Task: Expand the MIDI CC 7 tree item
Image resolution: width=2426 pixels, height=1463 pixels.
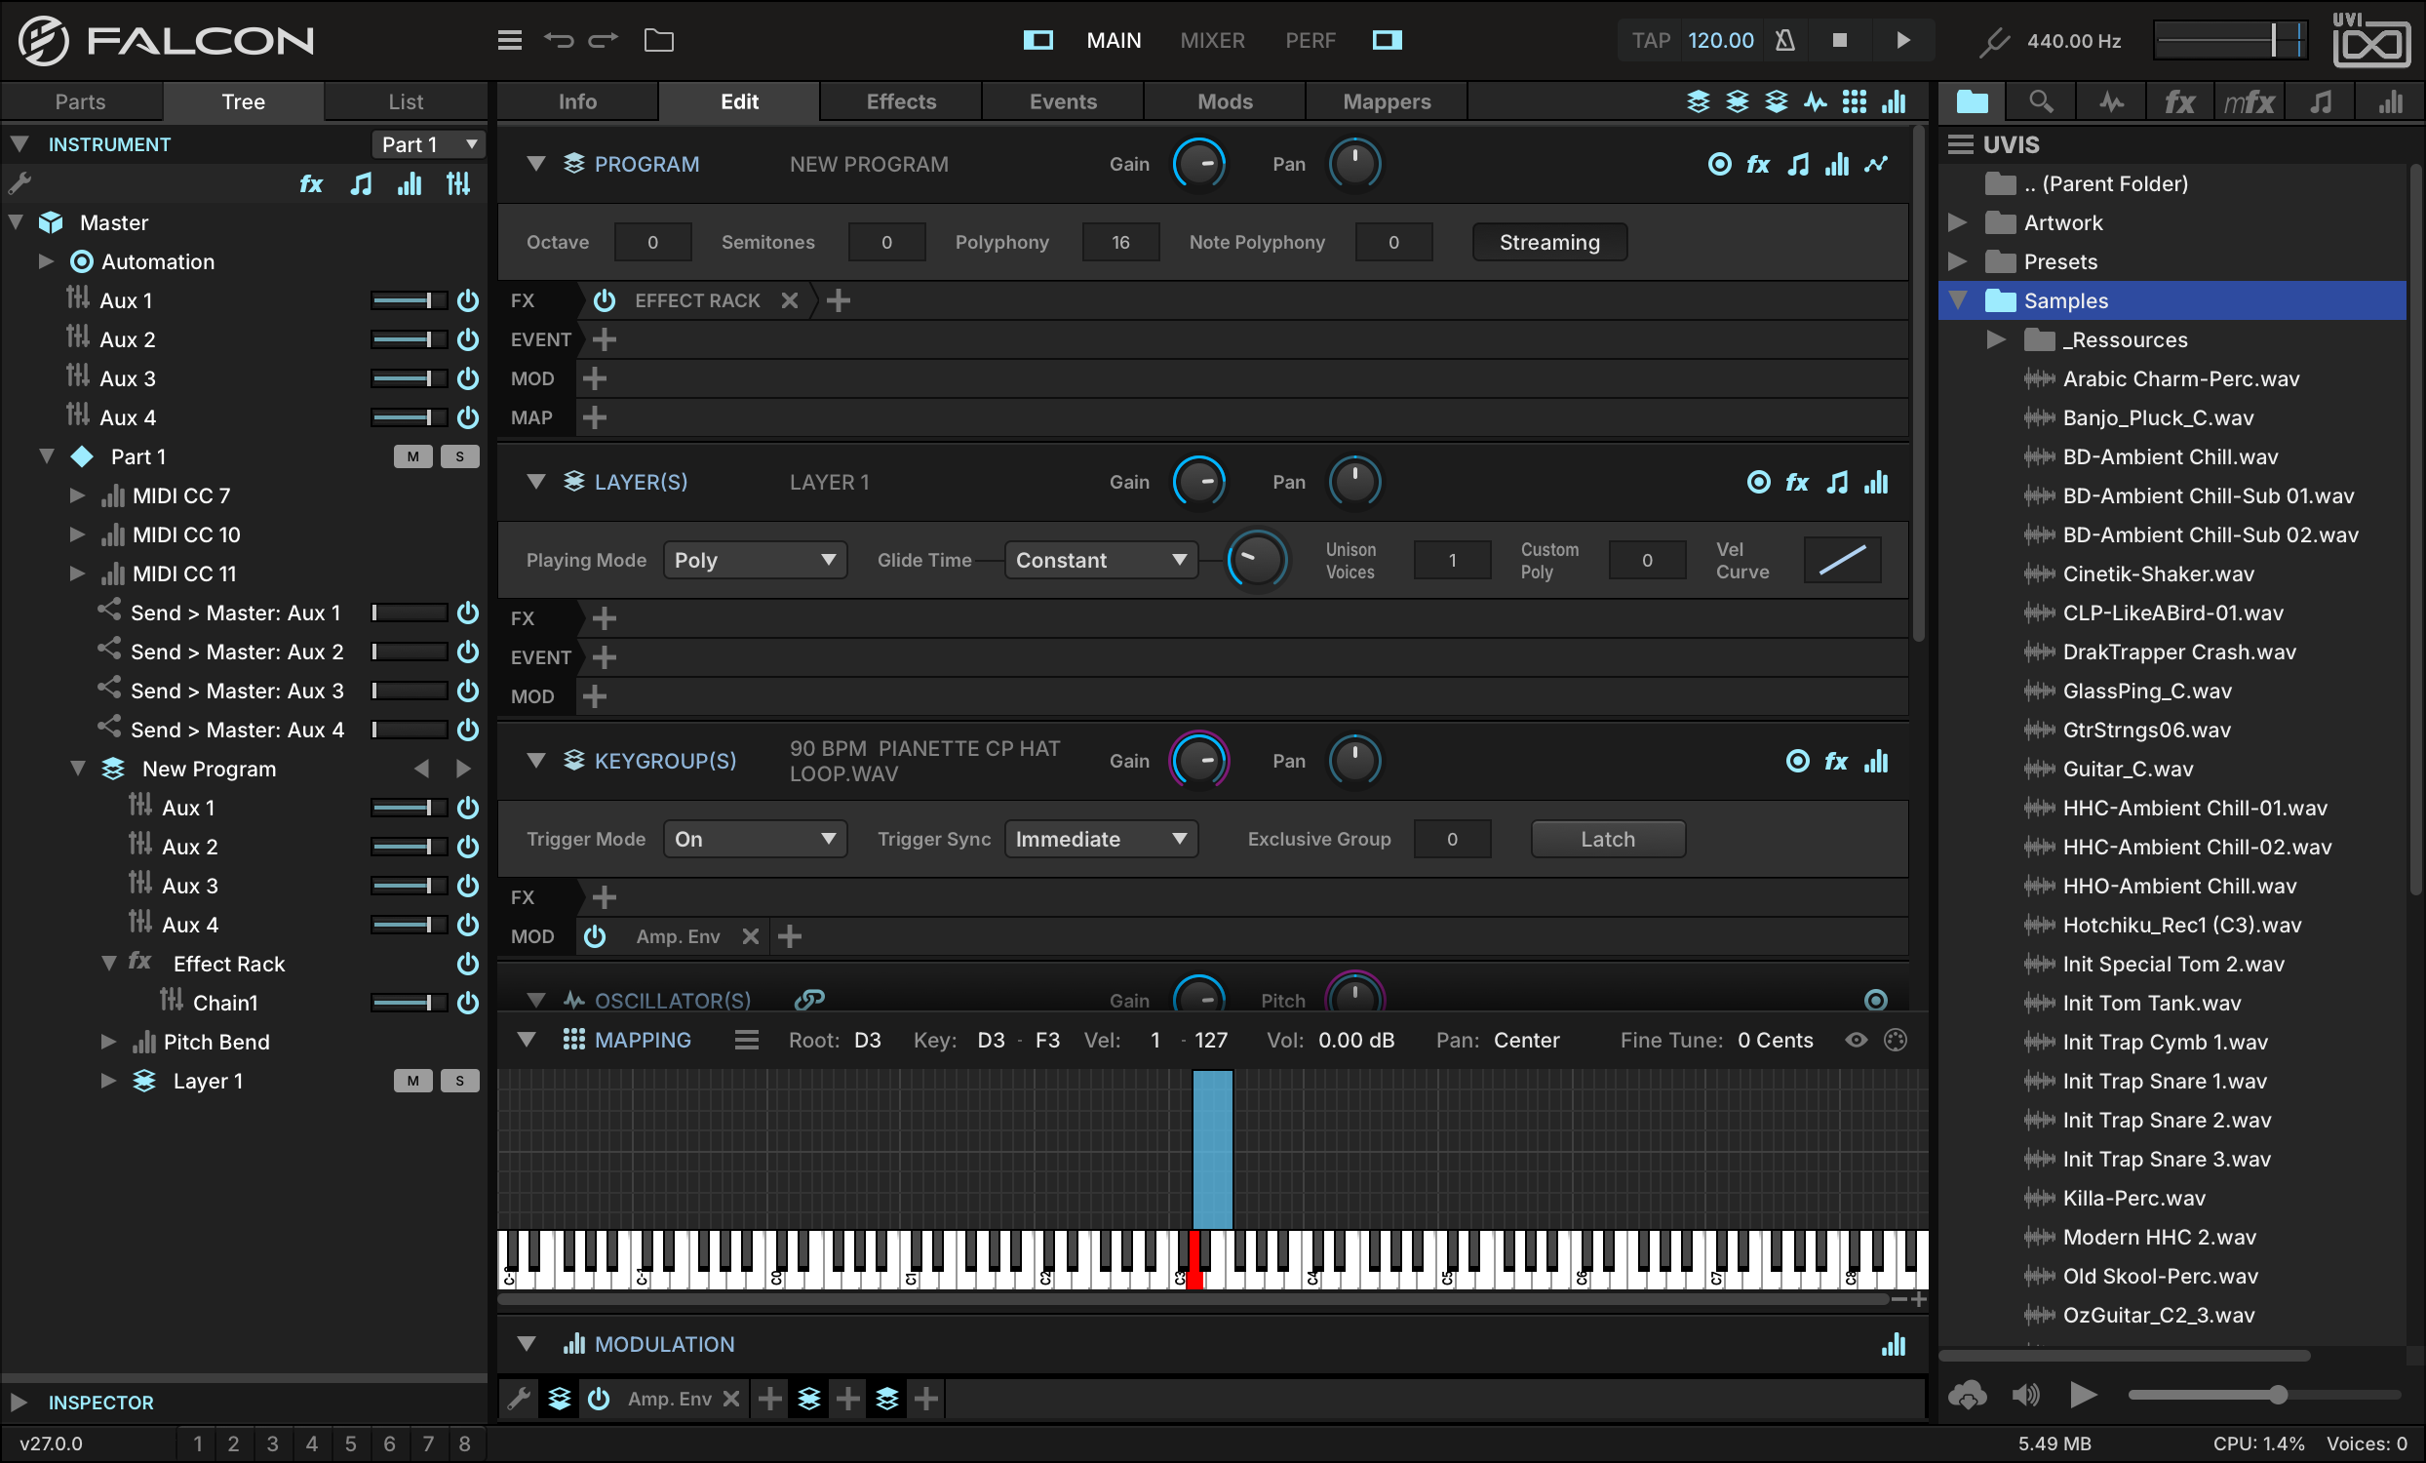Action: click(77, 495)
